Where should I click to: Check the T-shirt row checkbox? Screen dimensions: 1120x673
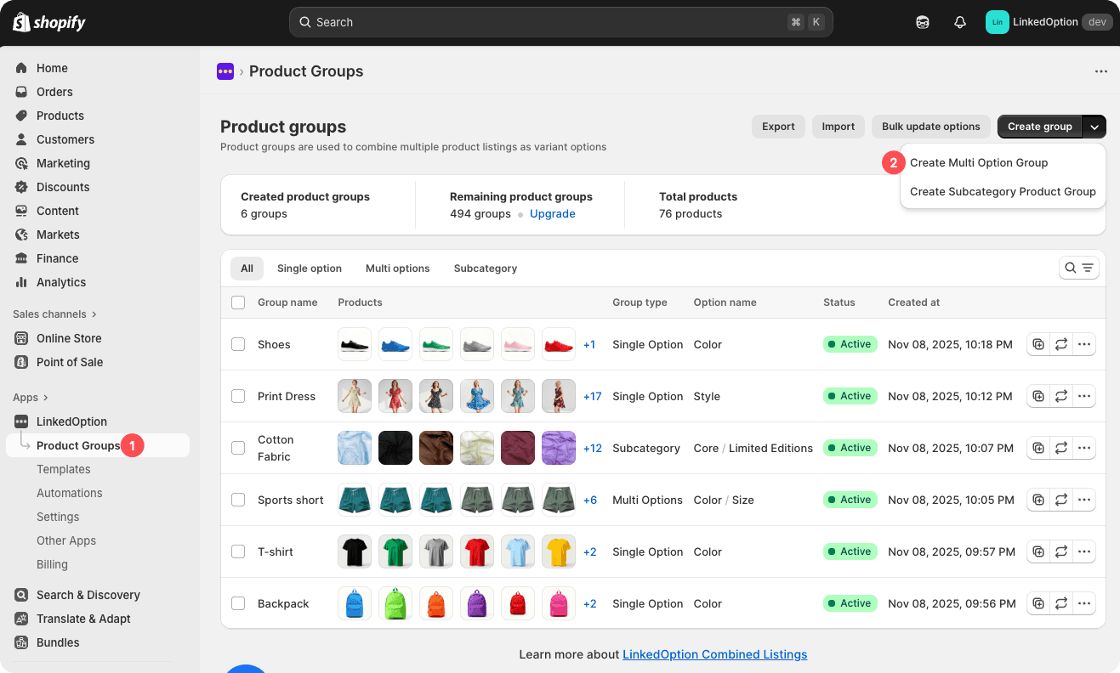pyautogui.click(x=238, y=551)
